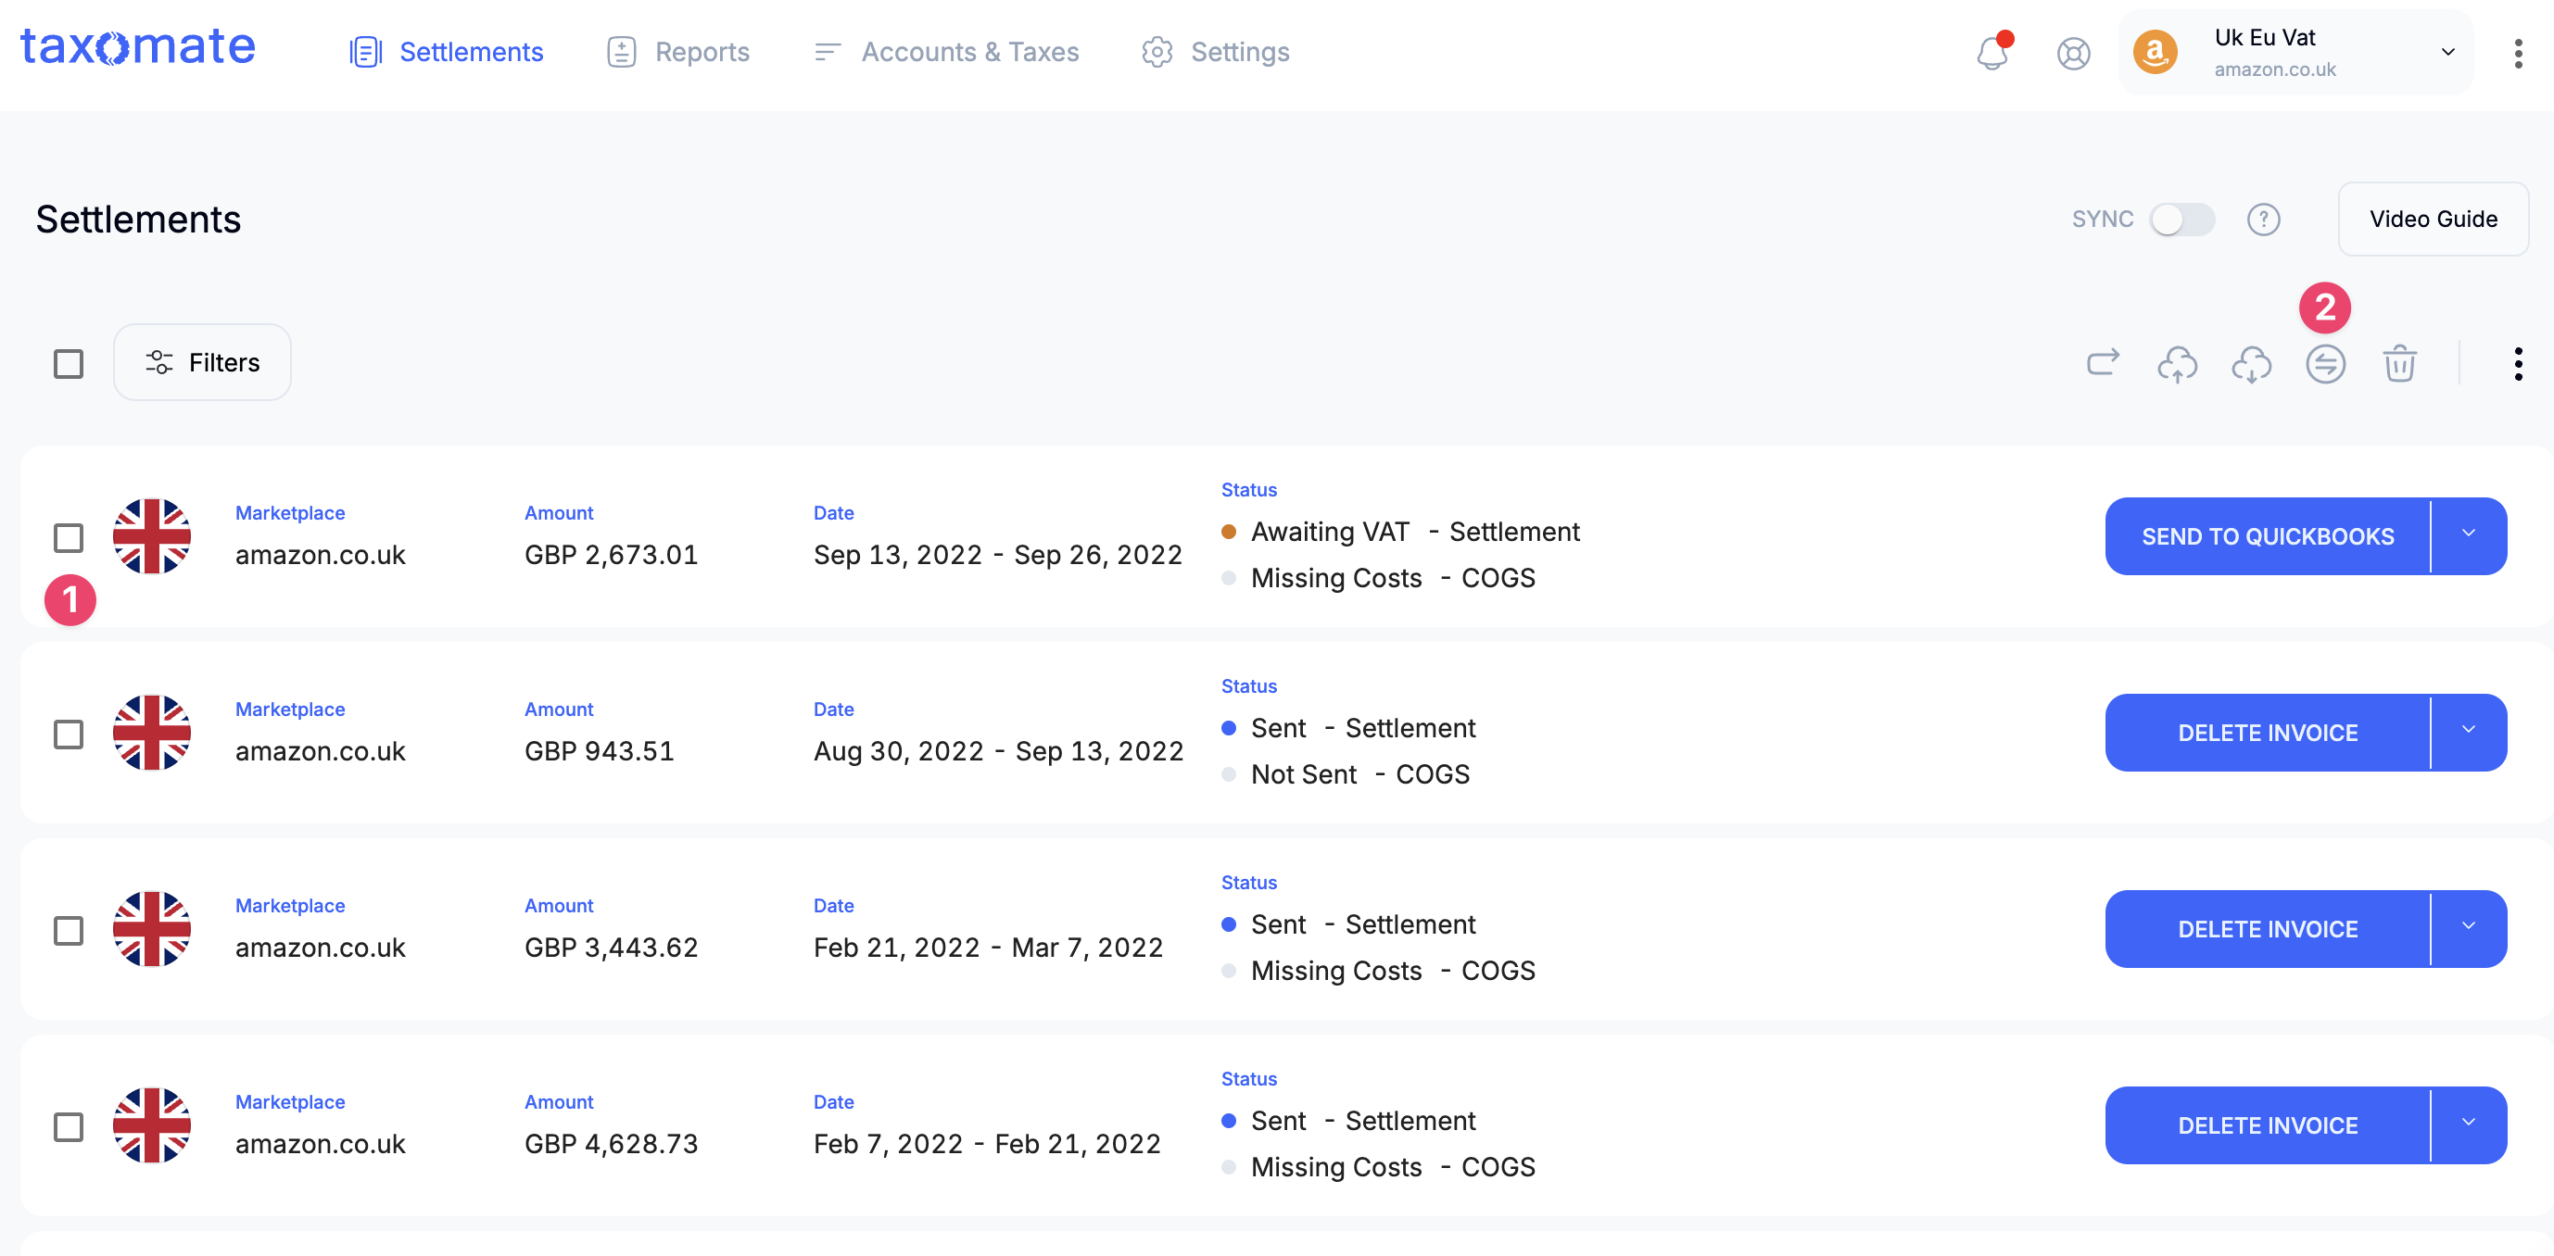2554x1256 pixels.
Task: Click amount GBP 2,673.01
Action: [x=611, y=554]
